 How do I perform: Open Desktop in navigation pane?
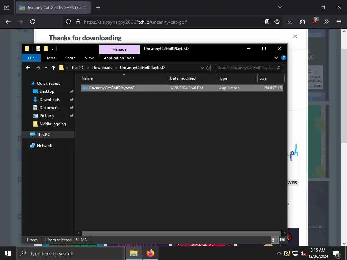[x=47, y=91]
